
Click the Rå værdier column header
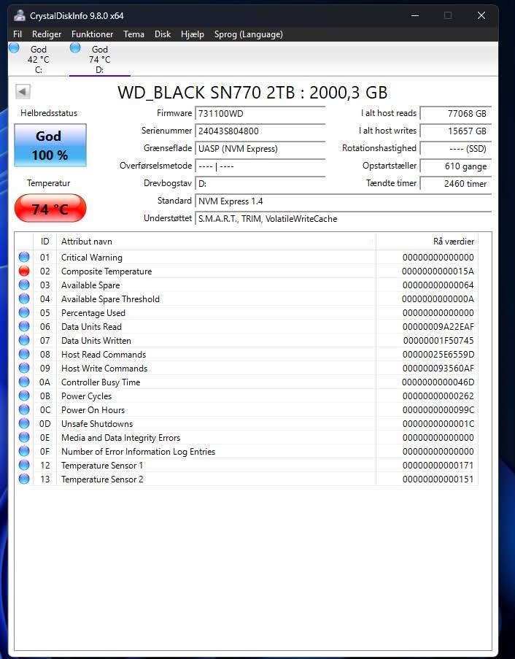pos(427,242)
